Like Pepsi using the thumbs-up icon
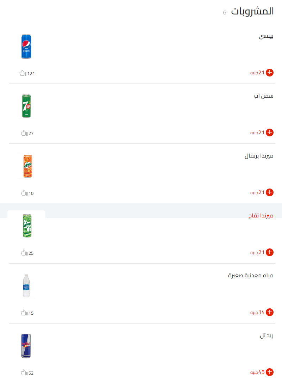The width and height of the screenshot is (282, 382). coord(23,73)
